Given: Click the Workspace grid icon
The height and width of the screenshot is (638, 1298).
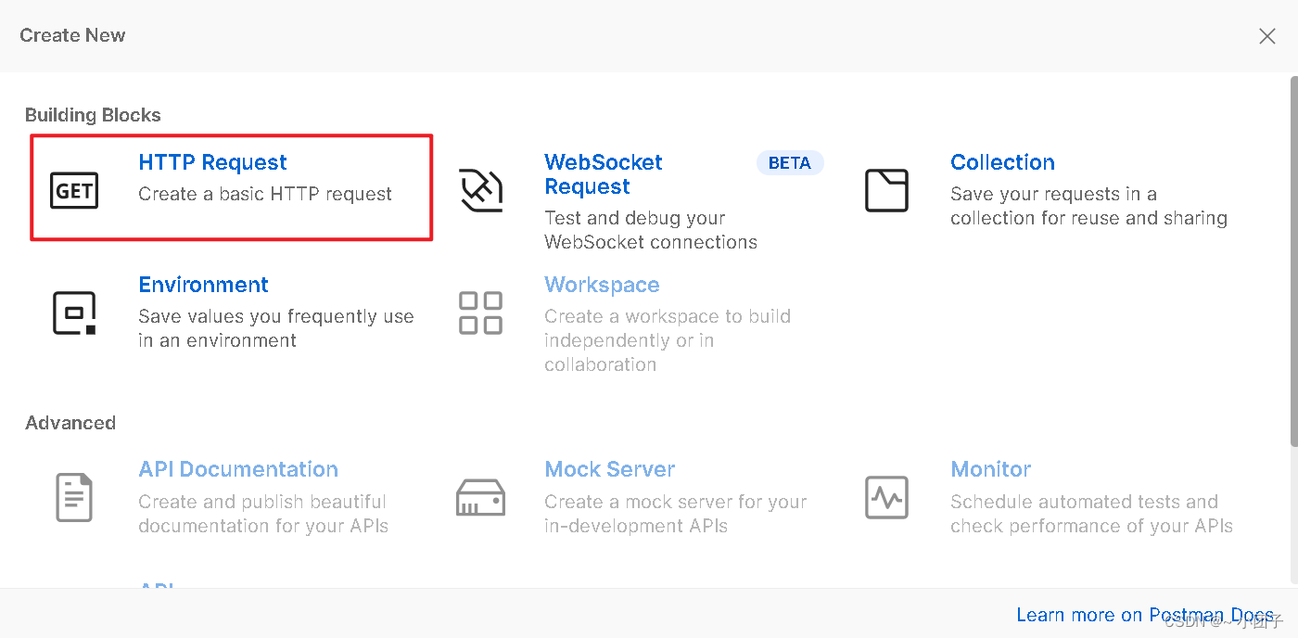Looking at the screenshot, I should point(480,312).
